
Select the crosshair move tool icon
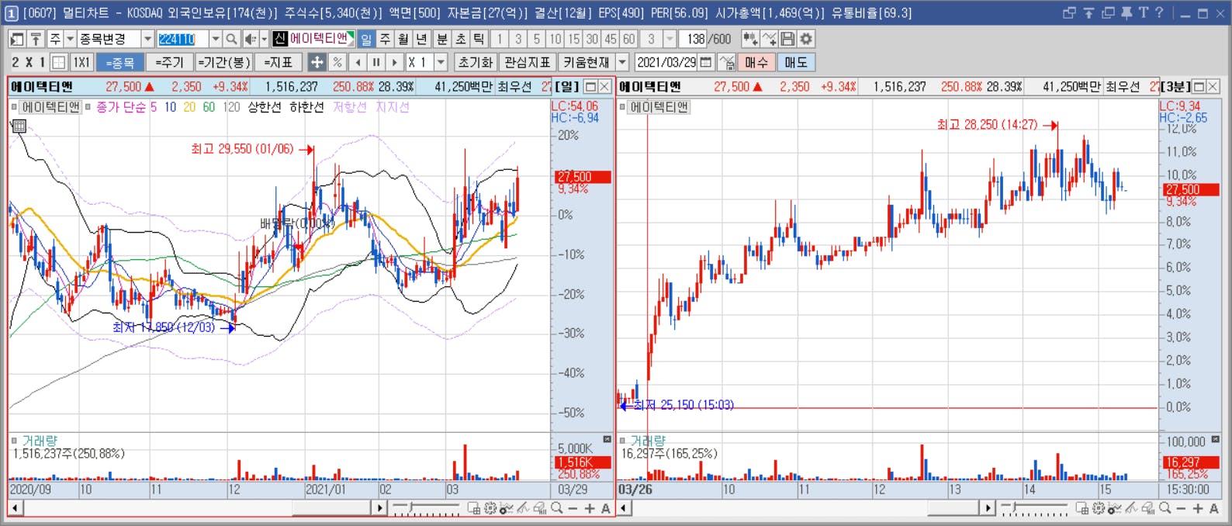point(317,62)
